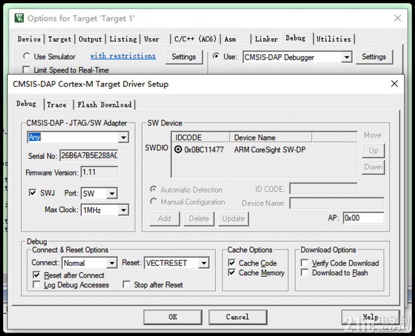Enable Limit Speed to Real-Time checkbox
The width and height of the screenshot is (415, 336).
[26, 70]
